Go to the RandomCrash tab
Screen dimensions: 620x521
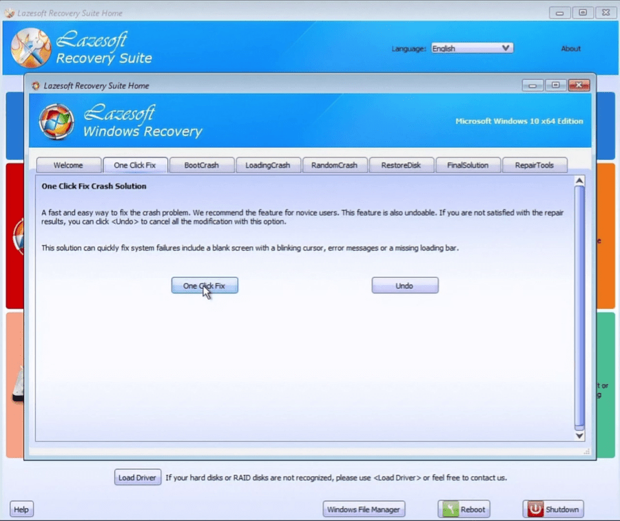(335, 165)
